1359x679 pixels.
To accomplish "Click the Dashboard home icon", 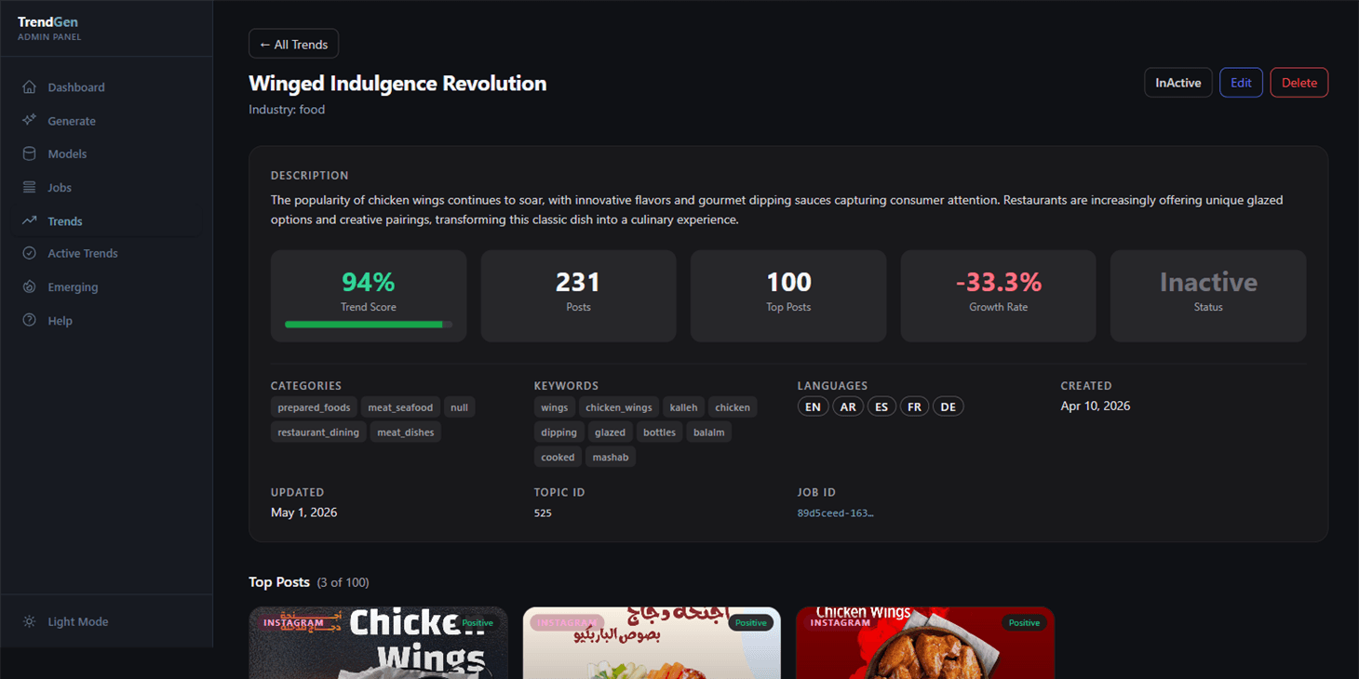I will [x=30, y=87].
